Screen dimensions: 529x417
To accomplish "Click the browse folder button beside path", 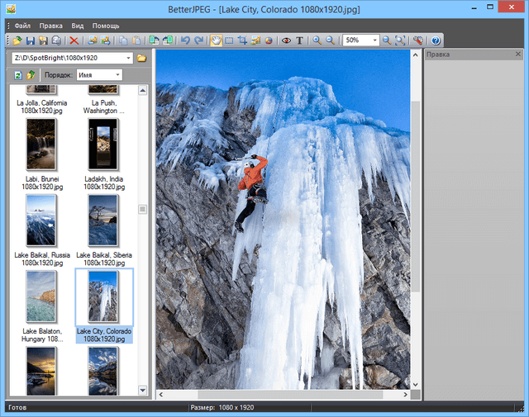I will pos(141,58).
